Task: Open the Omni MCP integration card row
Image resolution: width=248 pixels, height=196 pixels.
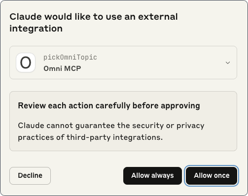Action: pyautogui.click(x=123, y=63)
